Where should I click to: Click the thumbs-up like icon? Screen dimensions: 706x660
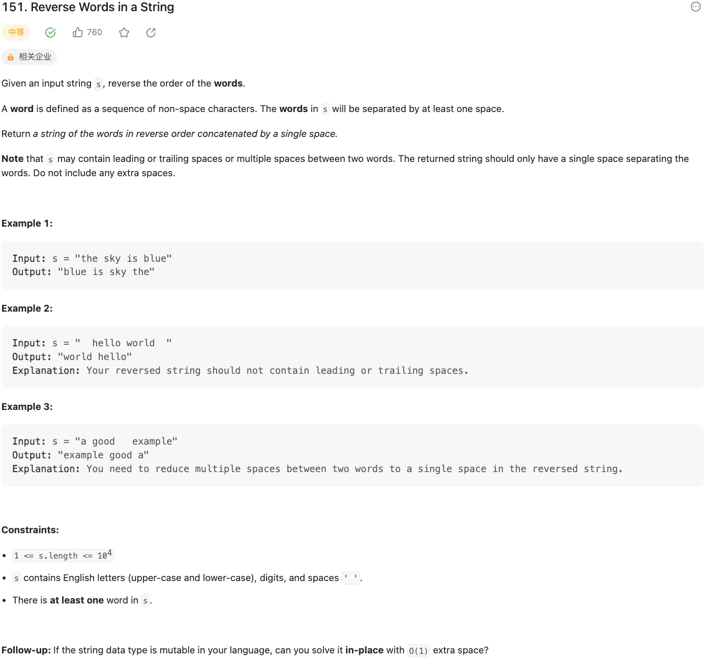point(78,33)
